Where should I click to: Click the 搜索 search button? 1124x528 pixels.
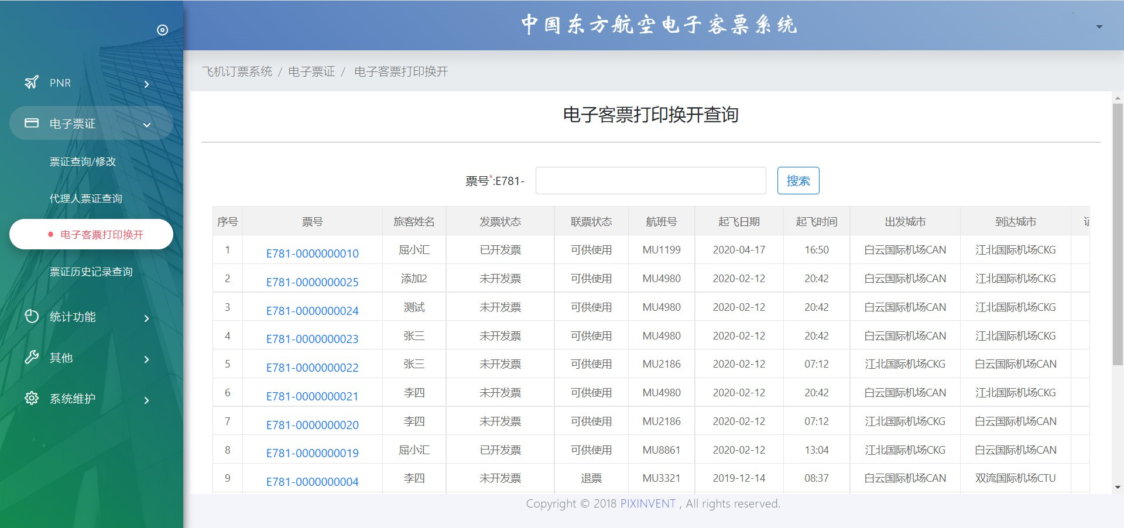798,180
